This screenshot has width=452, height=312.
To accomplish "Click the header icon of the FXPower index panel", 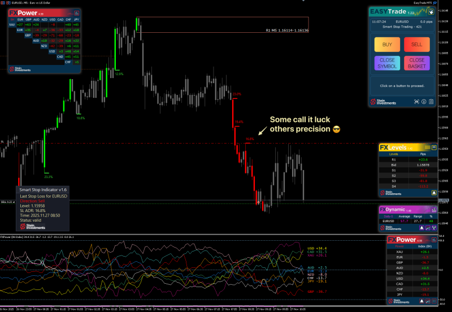I will click(434, 240).
